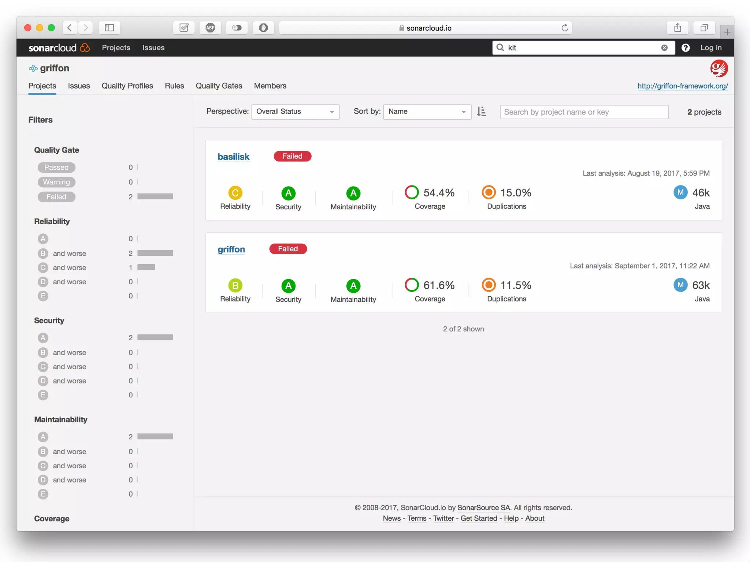Image resolution: width=750 pixels, height=562 pixels.
Task: Click the project name search field
Action: (x=584, y=112)
